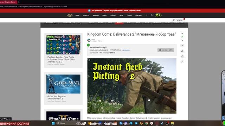Click the upvote arrow above rating 31
The width and height of the screenshot is (225, 126).
coord(182,34)
